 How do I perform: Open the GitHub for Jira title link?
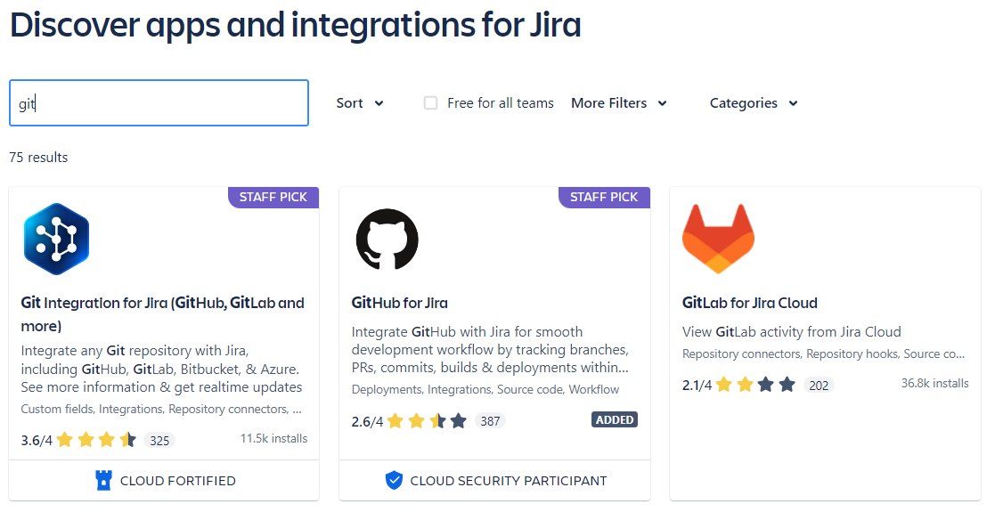click(400, 304)
